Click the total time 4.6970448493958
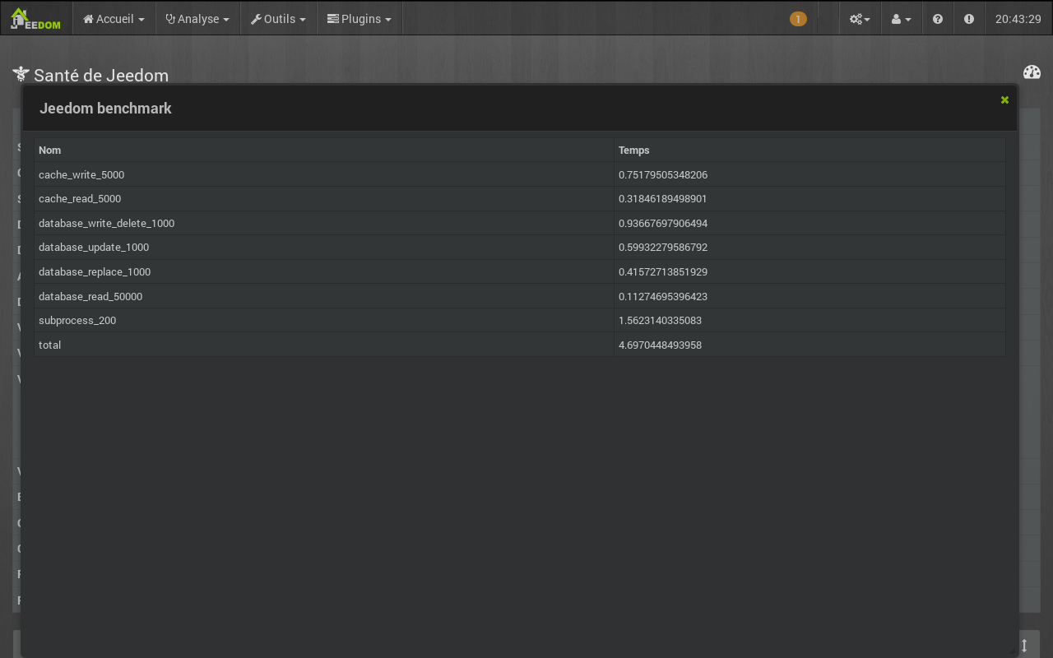This screenshot has height=658, width=1053. (x=660, y=345)
